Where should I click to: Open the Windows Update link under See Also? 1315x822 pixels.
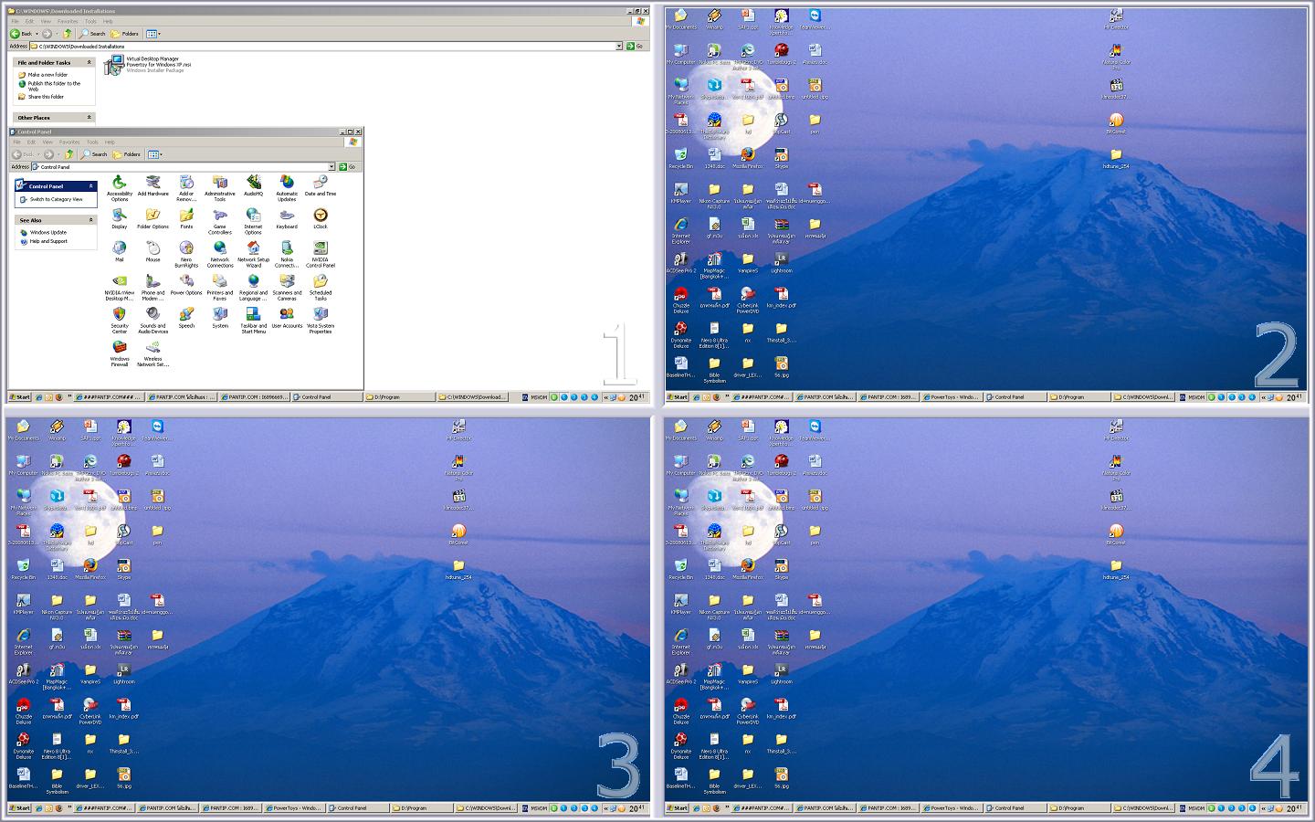point(47,232)
